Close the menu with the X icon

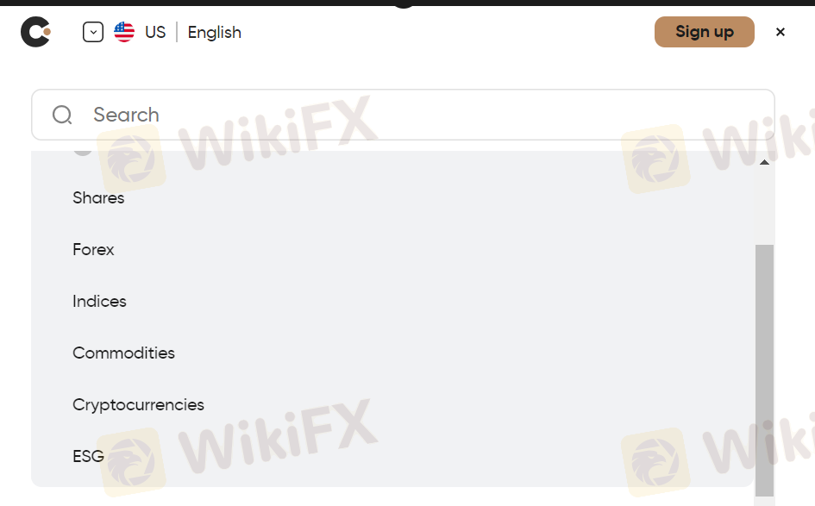[781, 32]
